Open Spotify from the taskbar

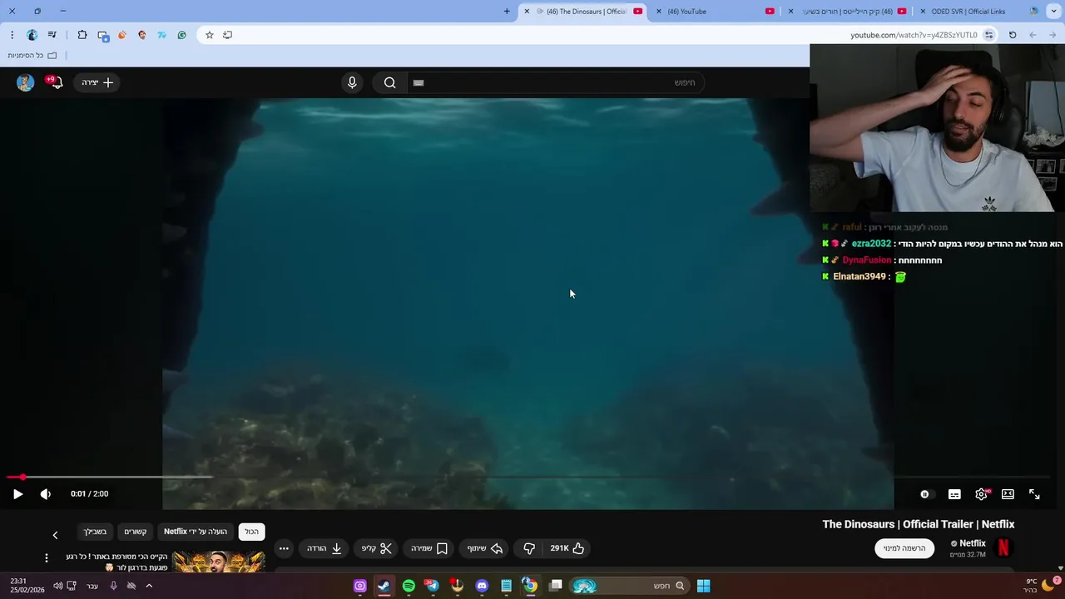coord(409,586)
